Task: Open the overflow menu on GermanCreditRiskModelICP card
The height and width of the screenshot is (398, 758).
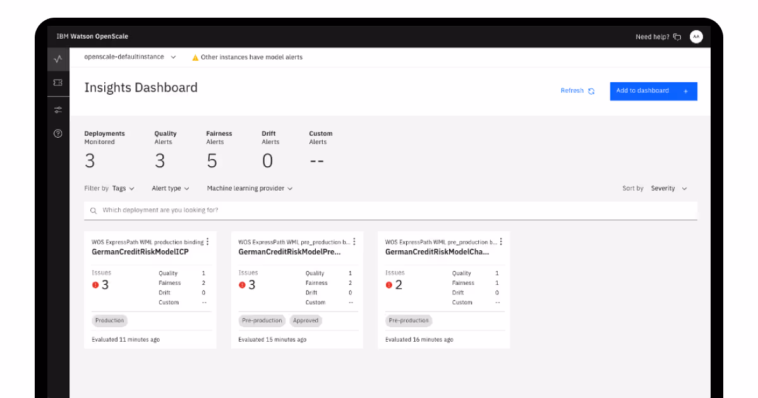Action: [208, 241]
